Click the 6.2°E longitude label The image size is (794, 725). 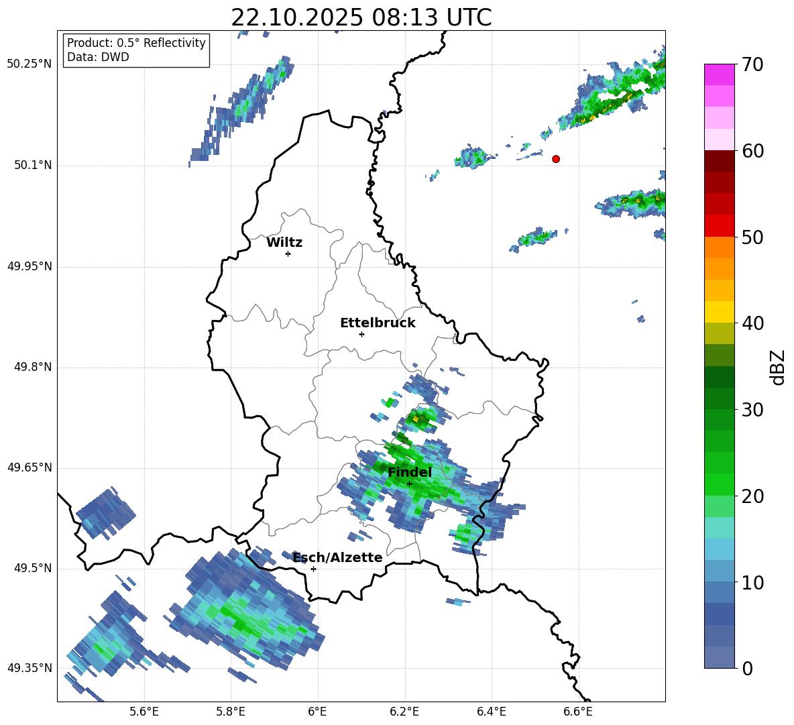point(404,712)
